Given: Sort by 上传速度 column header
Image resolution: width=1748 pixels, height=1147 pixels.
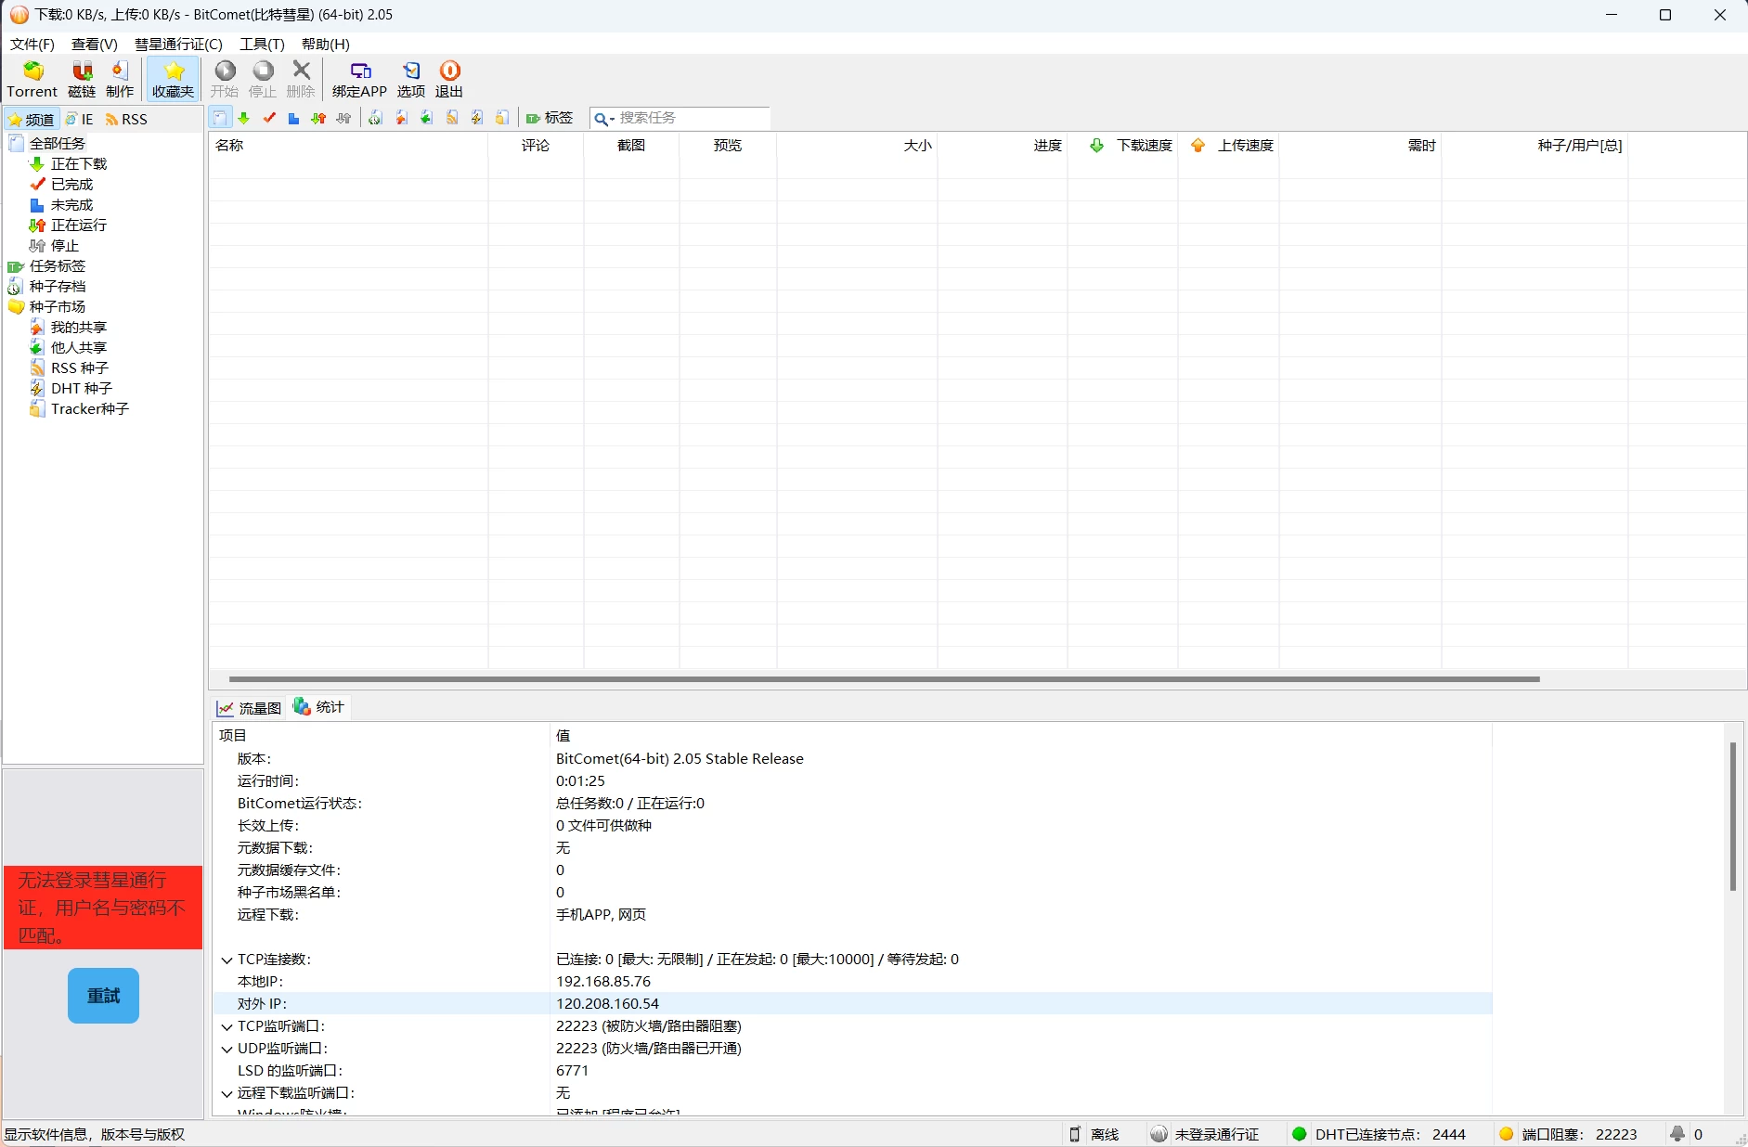Looking at the screenshot, I should 1228,145.
